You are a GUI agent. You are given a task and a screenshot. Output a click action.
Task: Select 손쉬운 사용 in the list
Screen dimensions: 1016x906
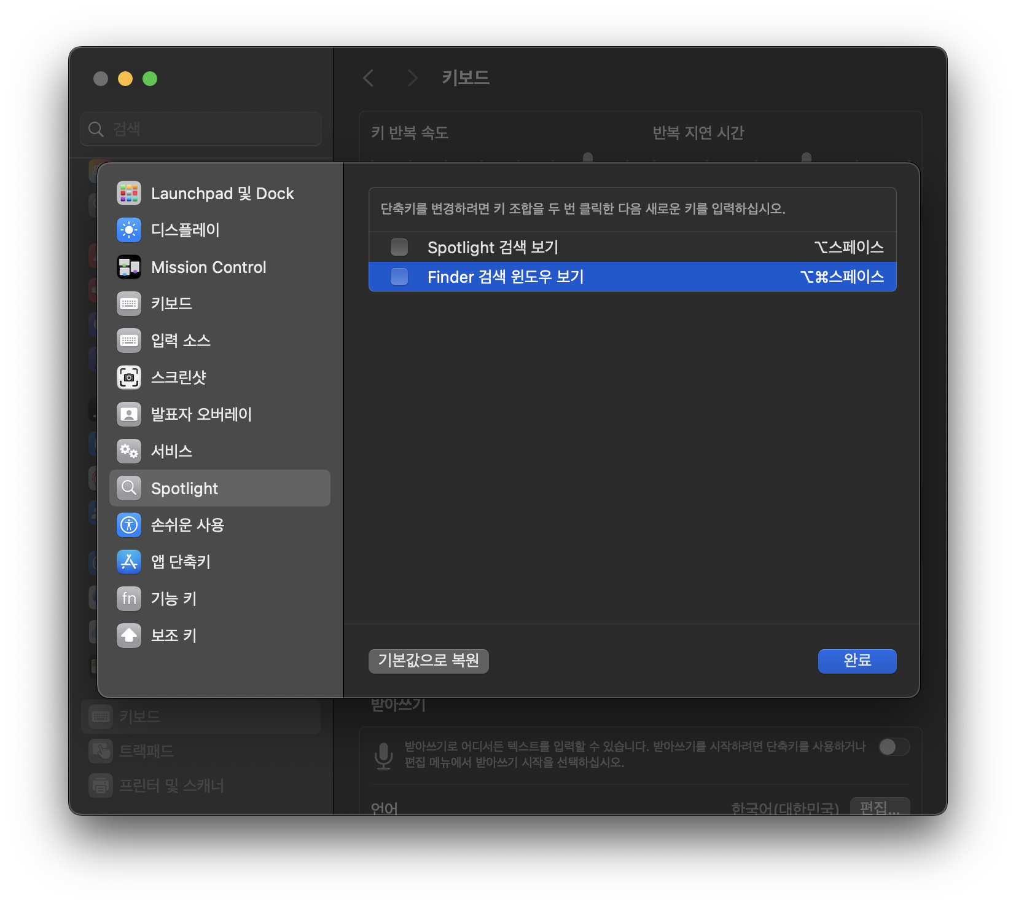pyautogui.click(x=220, y=525)
